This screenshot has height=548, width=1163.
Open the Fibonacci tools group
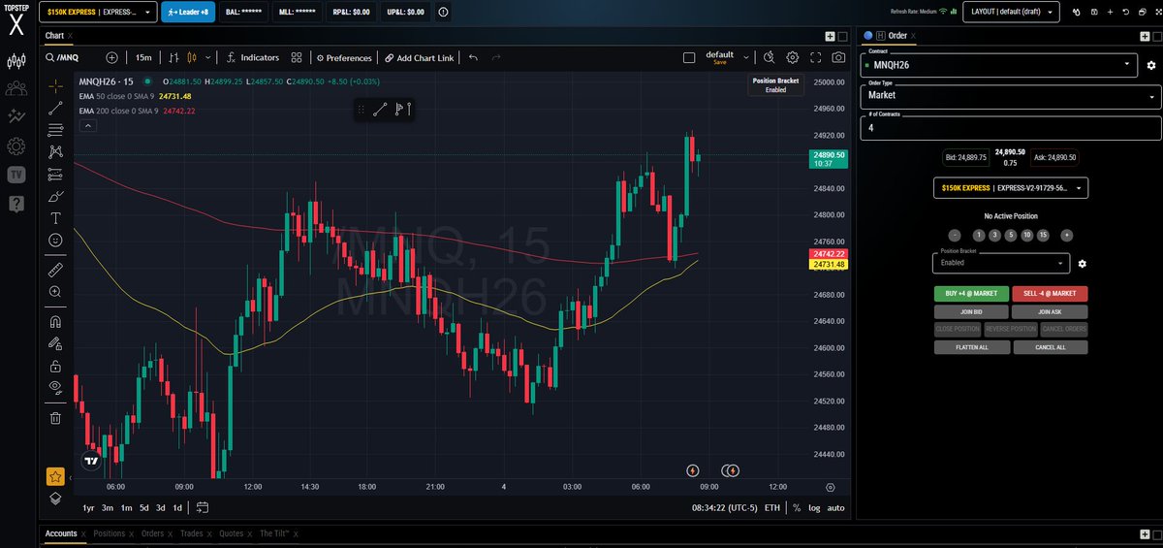(55, 129)
